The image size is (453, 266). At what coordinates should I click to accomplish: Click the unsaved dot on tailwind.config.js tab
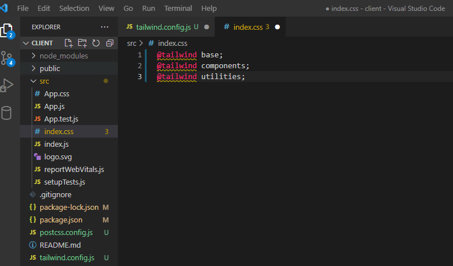(x=206, y=27)
